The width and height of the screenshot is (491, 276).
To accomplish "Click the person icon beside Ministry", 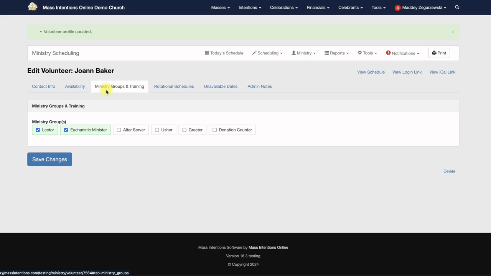I will (293, 53).
